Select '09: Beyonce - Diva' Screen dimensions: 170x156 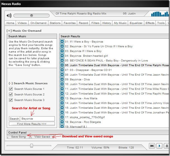(77, 80)
